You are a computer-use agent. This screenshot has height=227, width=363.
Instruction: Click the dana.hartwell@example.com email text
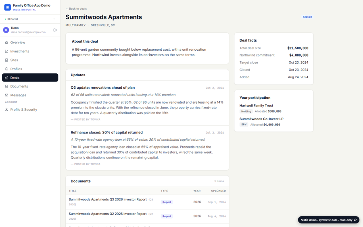28,32
